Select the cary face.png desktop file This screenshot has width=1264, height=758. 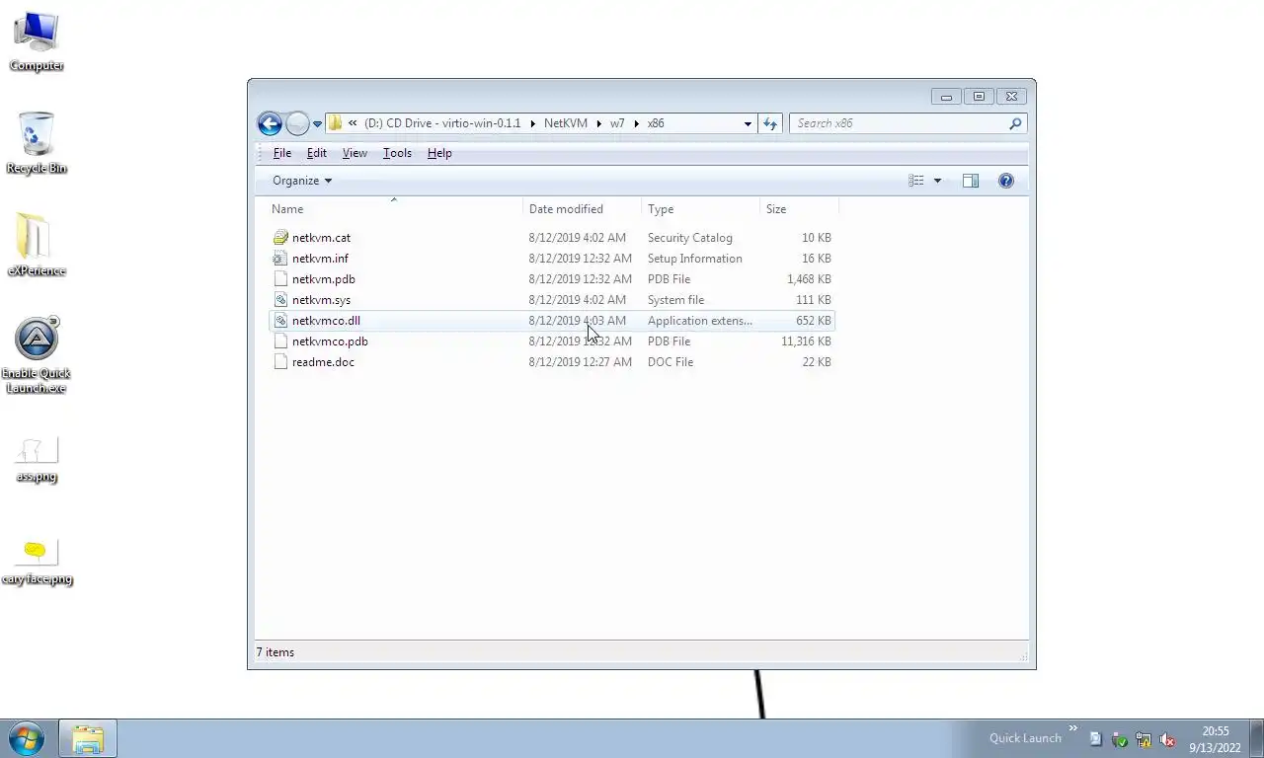tap(37, 563)
